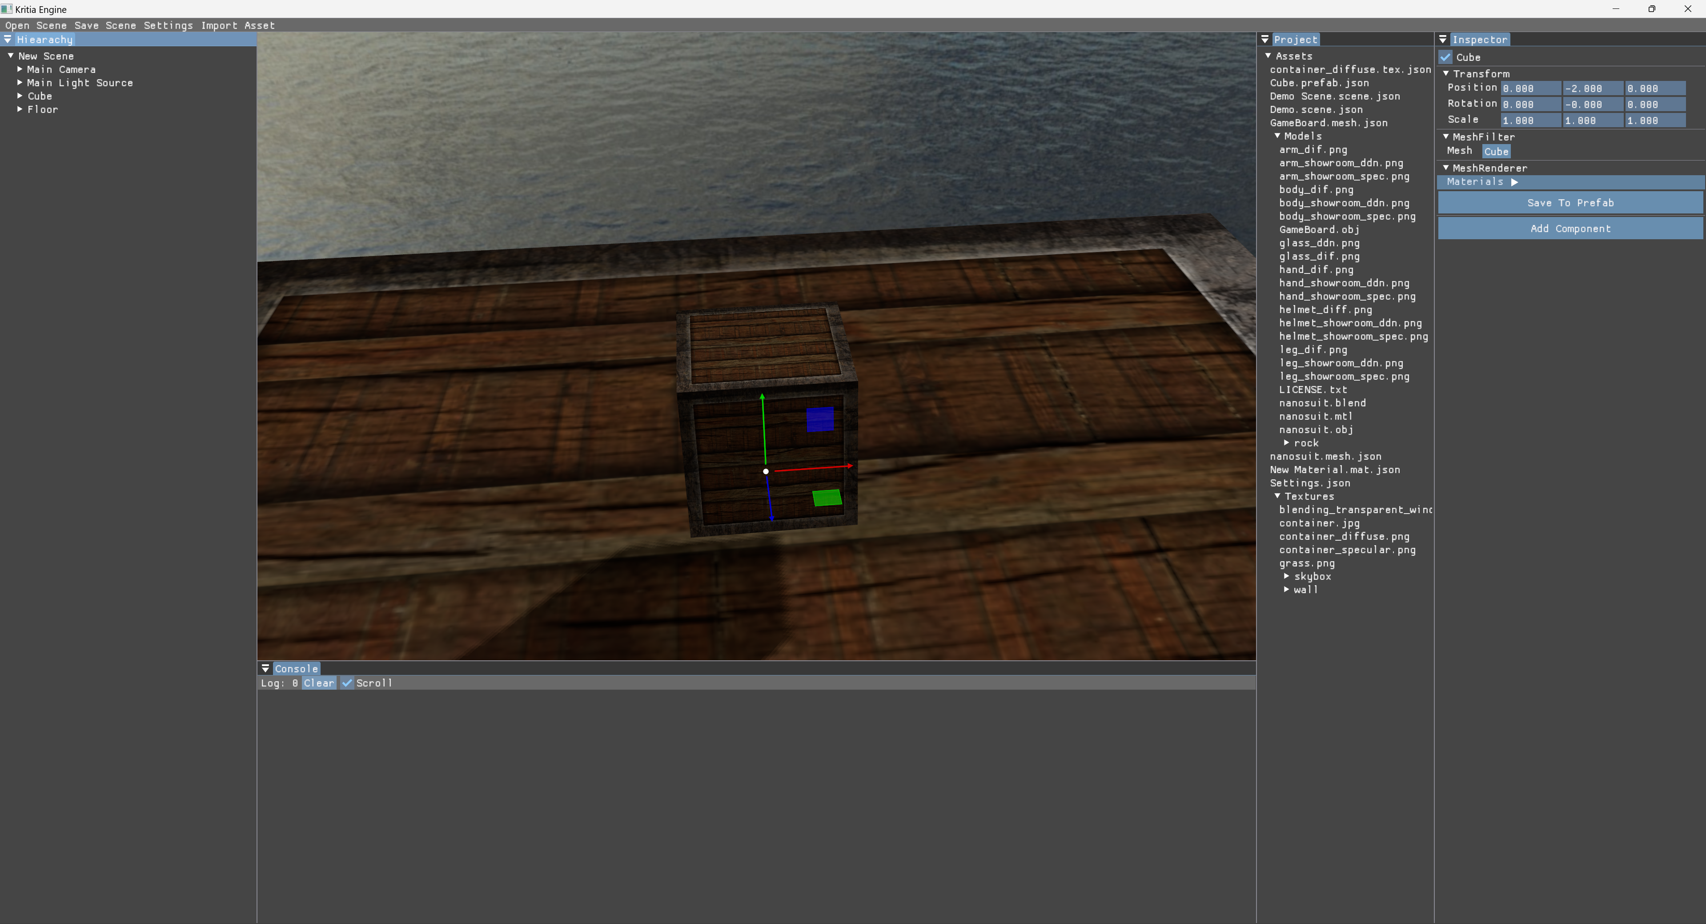Click the blue plane gizmo handle
The width and height of the screenshot is (1706, 924).
pos(820,419)
